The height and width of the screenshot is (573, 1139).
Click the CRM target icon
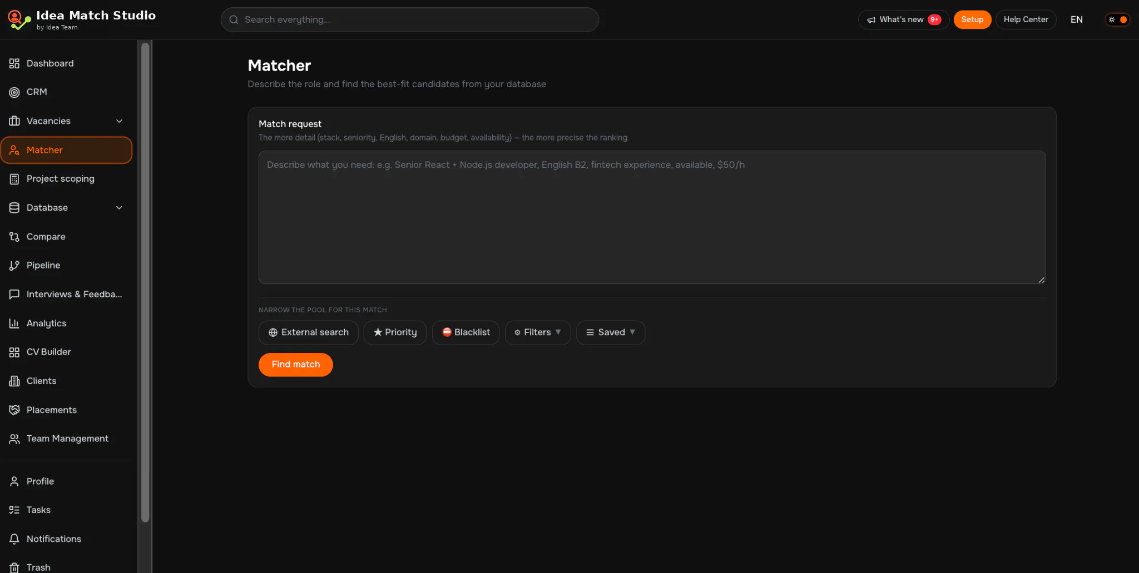pos(14,92)
